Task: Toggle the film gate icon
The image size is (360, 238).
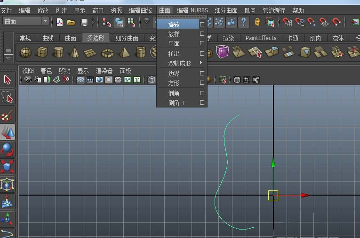Action: pyautogui.click(x=90, y=80)
